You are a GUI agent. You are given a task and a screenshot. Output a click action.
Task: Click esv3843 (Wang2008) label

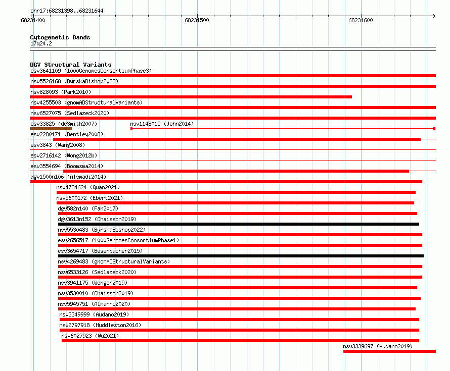click(x=58, y=145)
